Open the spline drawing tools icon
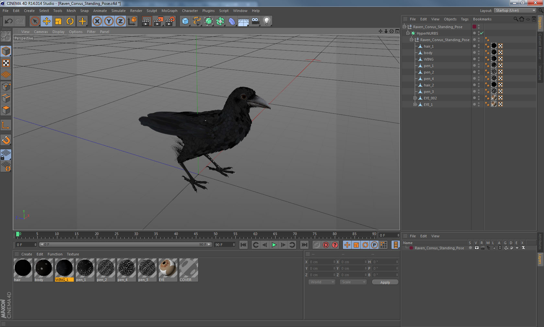Image resolution: width=544 pixels, height=327 pixels. click(197, 21)
